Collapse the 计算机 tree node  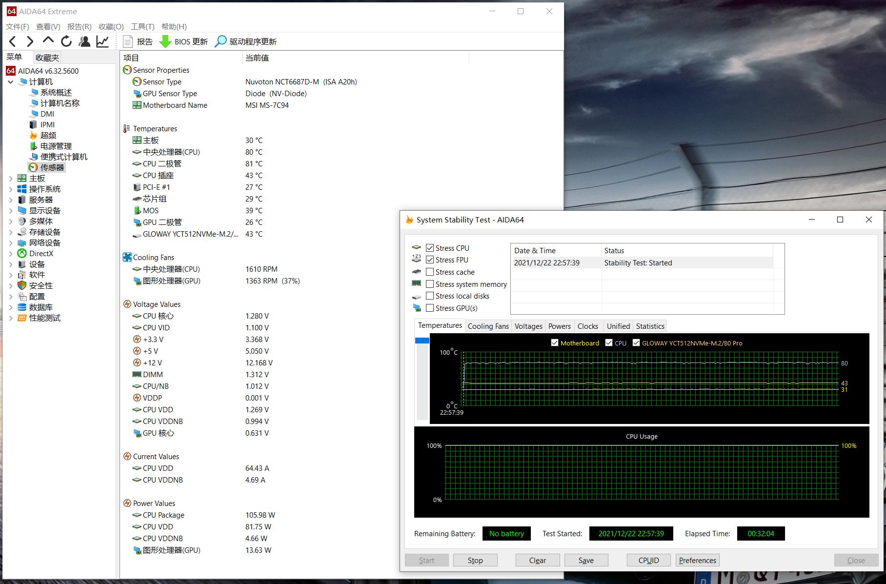coord(11,82)
